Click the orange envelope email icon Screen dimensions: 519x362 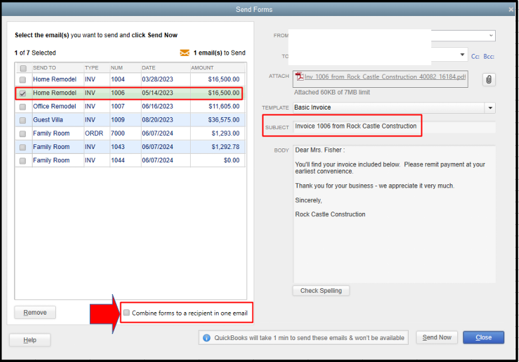[x=185, y=53]
